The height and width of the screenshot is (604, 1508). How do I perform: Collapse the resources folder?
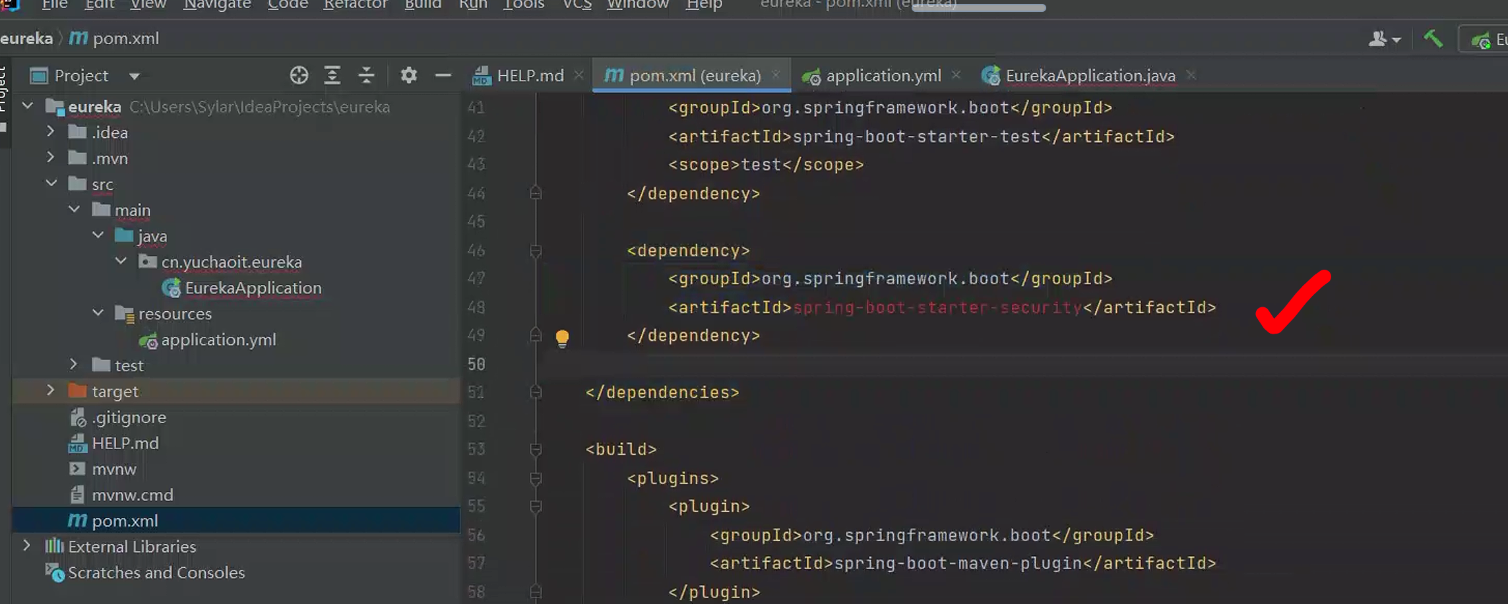click(98, 313)
